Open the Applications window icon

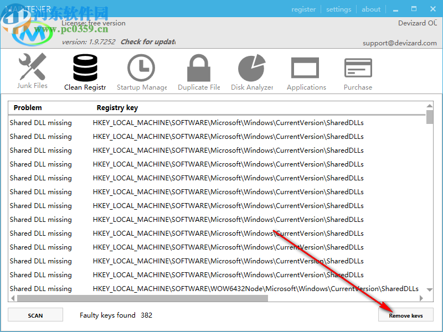click(305, 68)
